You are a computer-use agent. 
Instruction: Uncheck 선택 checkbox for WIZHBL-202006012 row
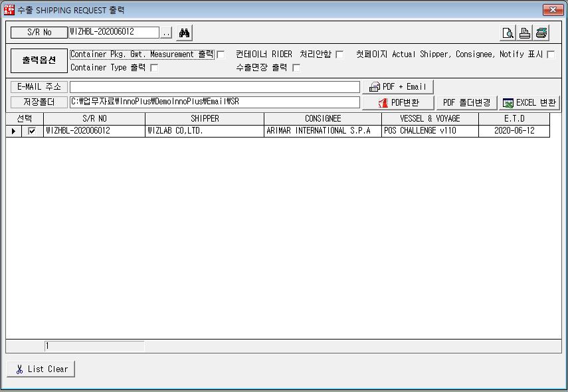tap(32, 131)
